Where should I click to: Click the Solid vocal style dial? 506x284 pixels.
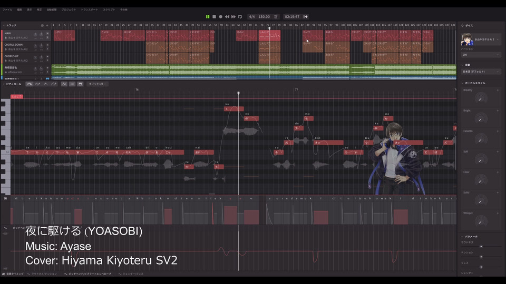(481, 201)
